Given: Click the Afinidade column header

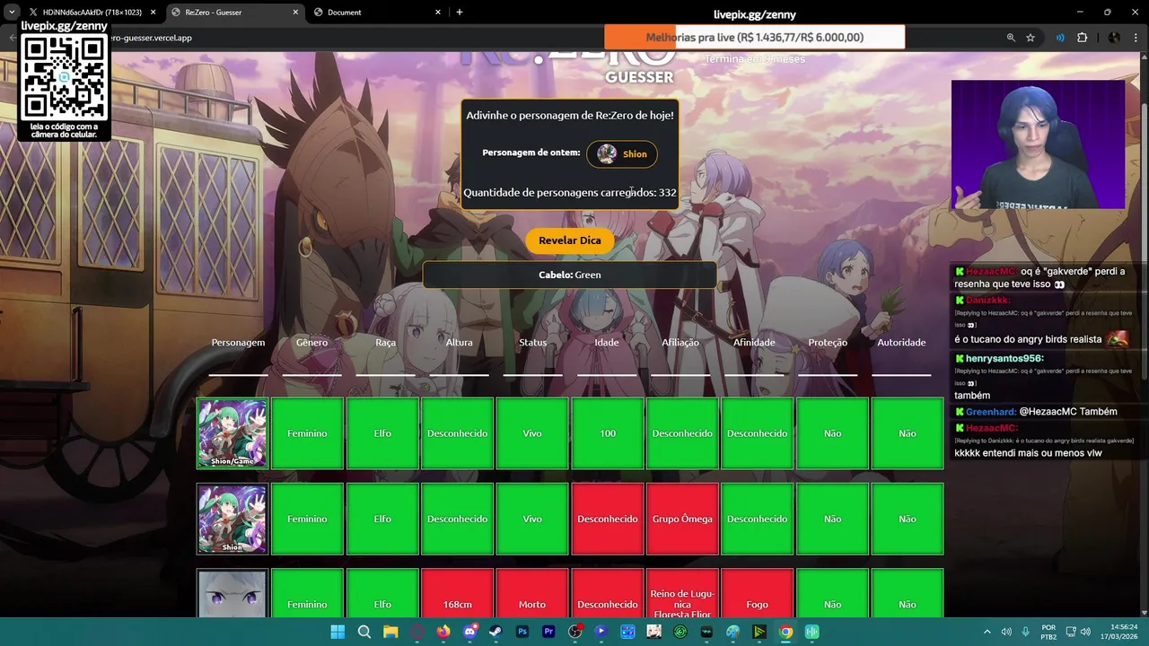Looking at the screenshot, I should (754, 343).
